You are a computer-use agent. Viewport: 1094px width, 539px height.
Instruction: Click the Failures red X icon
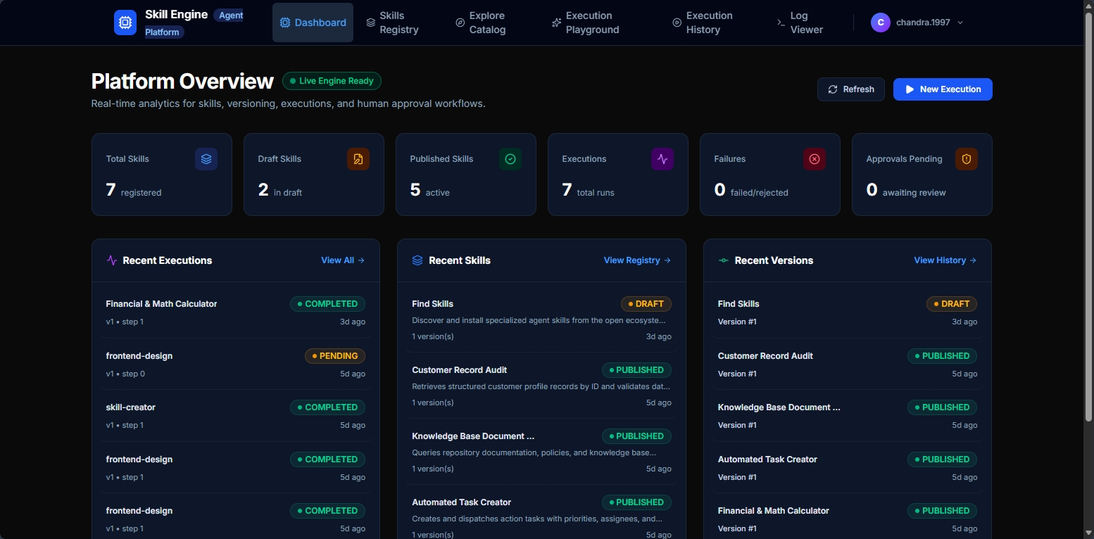click(x=815, y=159)
